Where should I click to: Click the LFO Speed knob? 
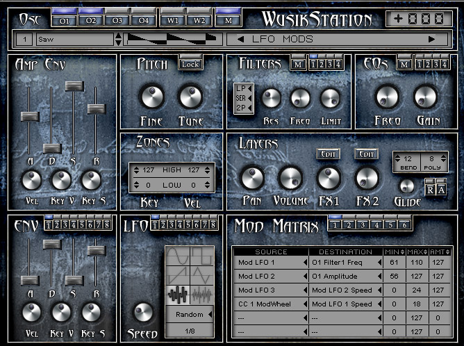pos(144,312)
